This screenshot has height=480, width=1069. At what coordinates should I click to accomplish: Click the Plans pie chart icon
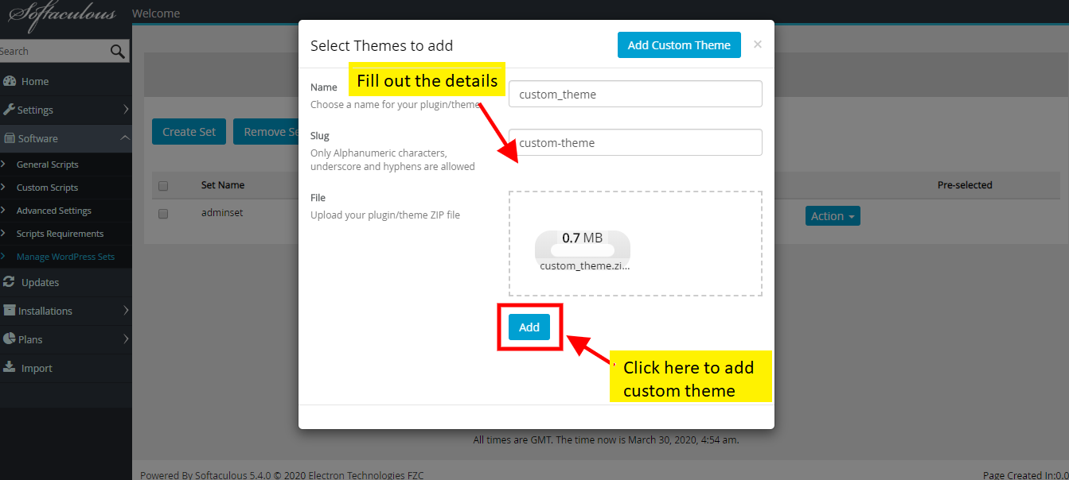10,339
